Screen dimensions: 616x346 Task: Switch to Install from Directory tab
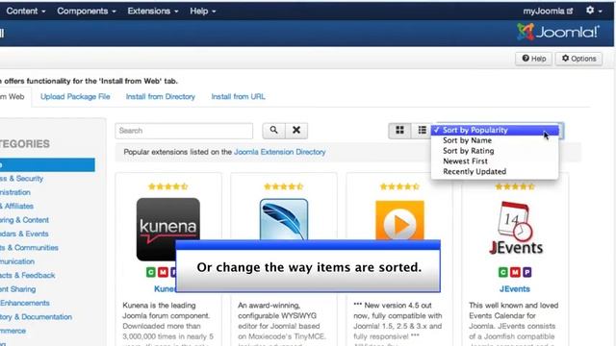tap(161, 96)
